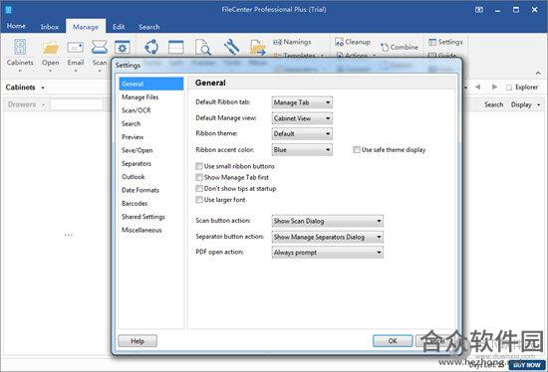The image size is (548, 372).
Task: Click the Guide ribbon item
Action: [442, 55]
